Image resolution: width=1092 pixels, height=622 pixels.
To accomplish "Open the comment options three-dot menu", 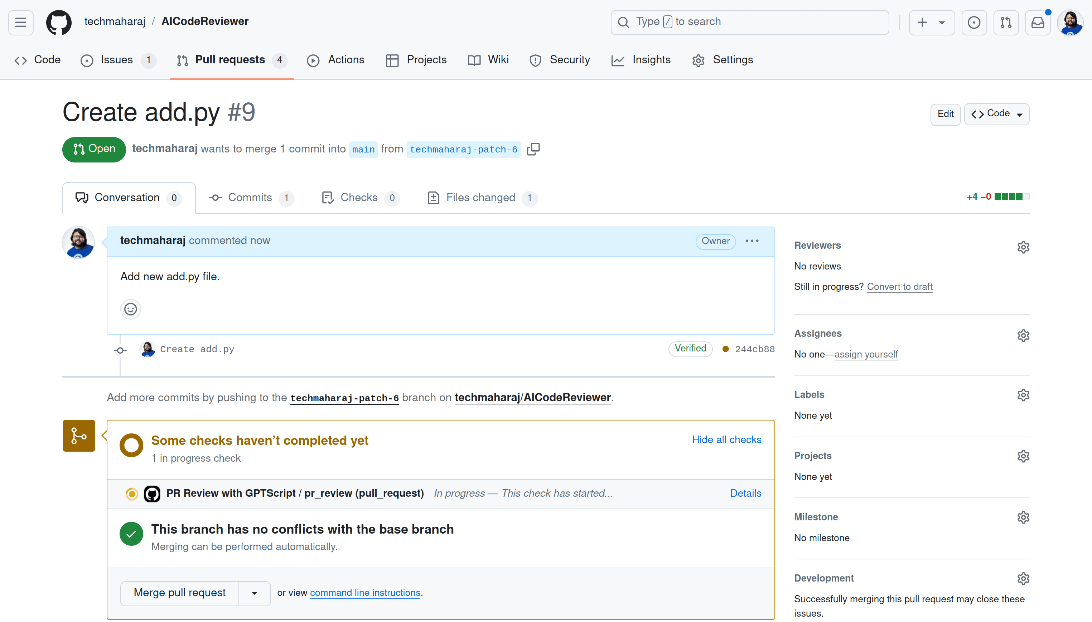I will 752,241.
